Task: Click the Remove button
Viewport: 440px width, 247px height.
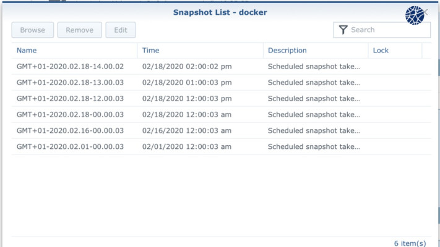Action: click(x=79, y=30)
